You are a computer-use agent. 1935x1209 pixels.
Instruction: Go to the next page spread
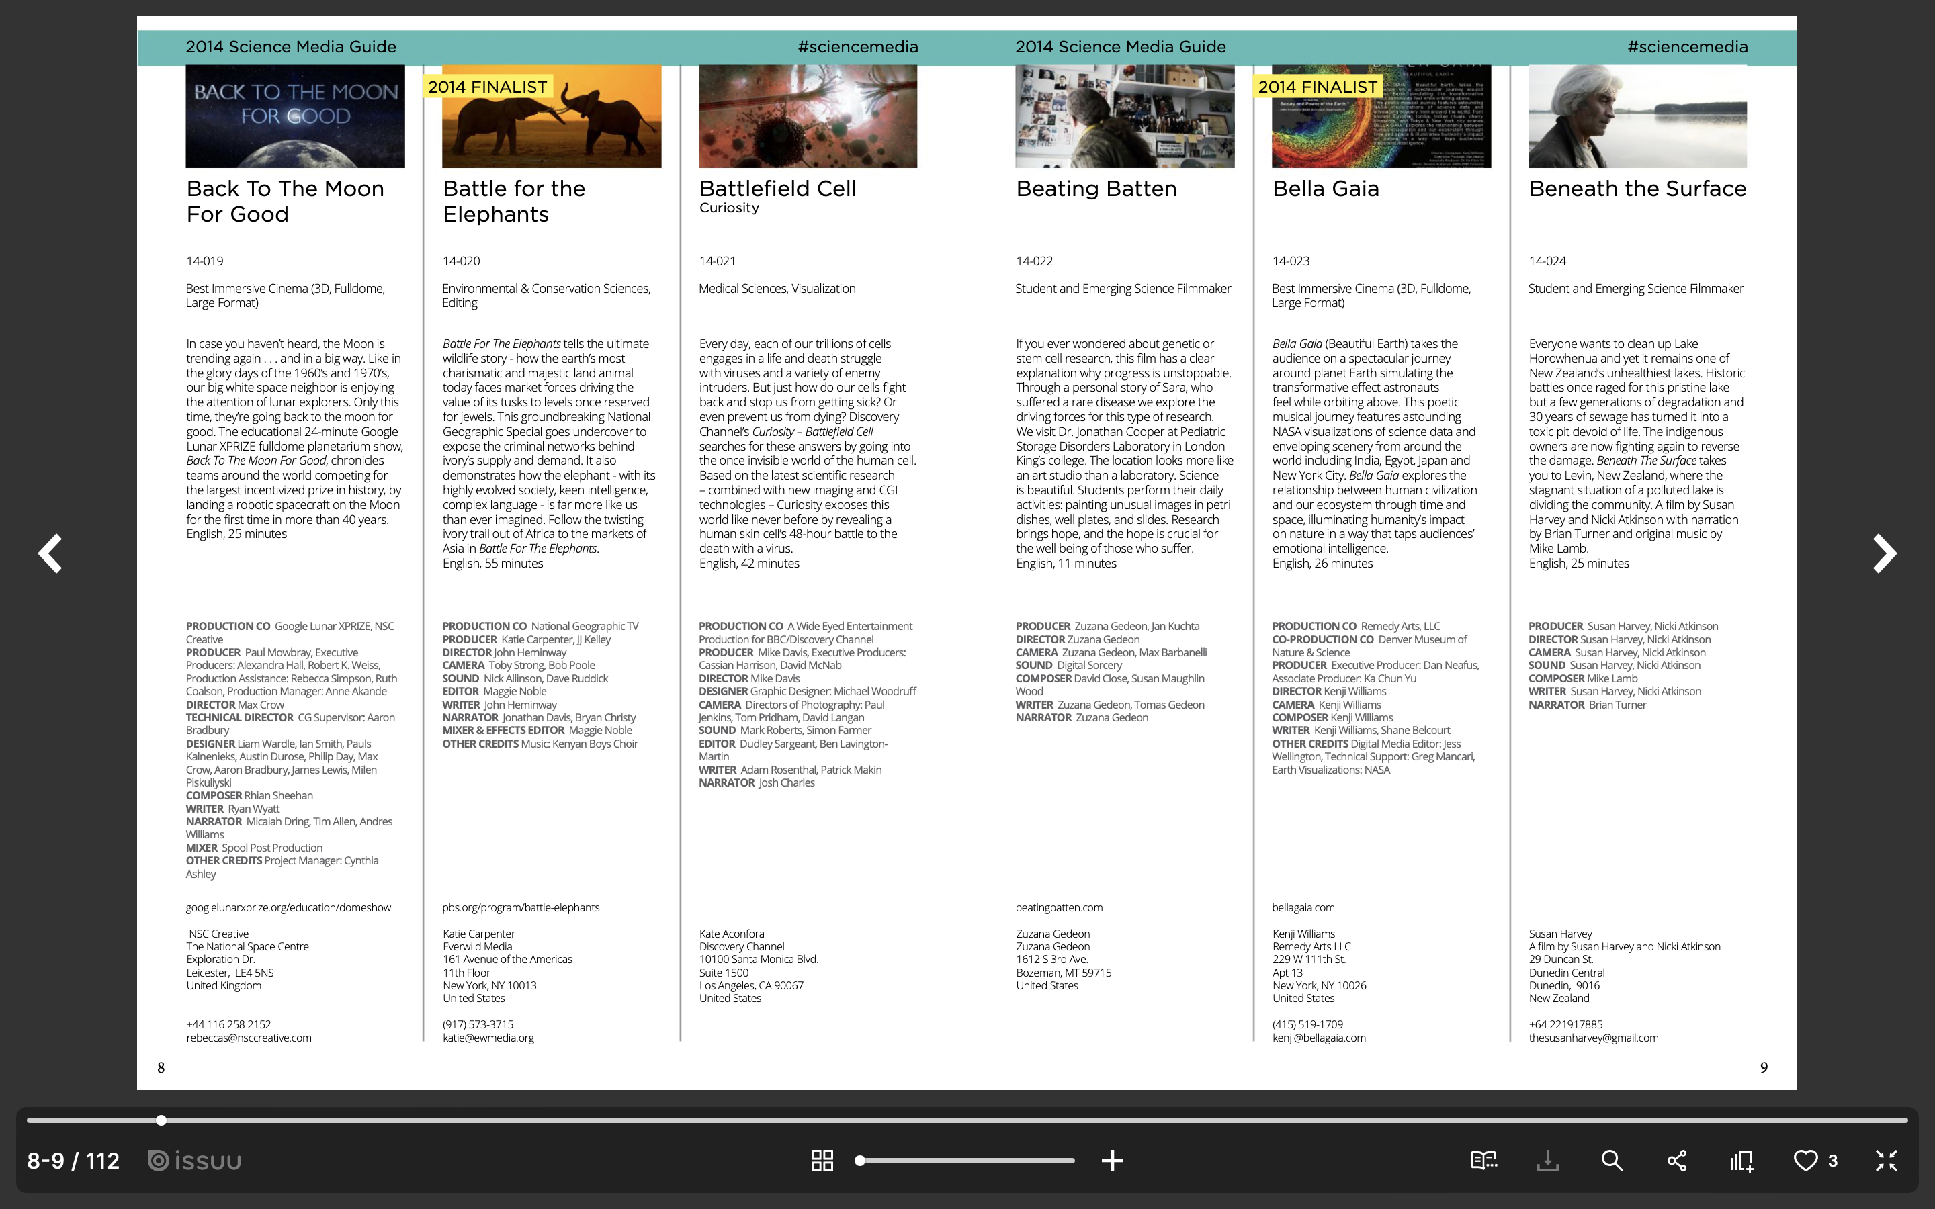1885,553
